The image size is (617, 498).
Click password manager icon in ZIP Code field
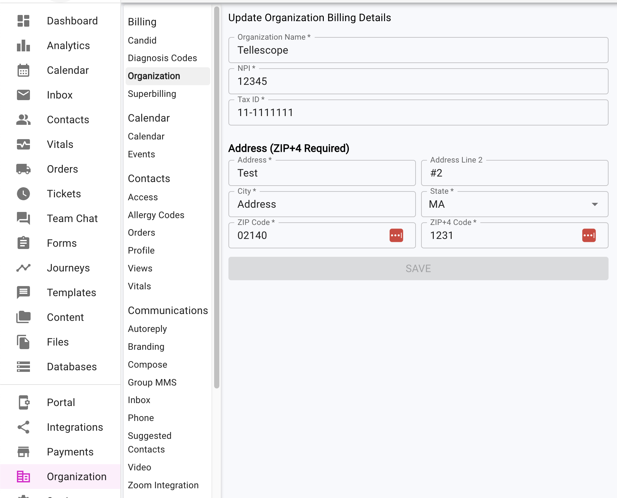(x=396, y=235)
